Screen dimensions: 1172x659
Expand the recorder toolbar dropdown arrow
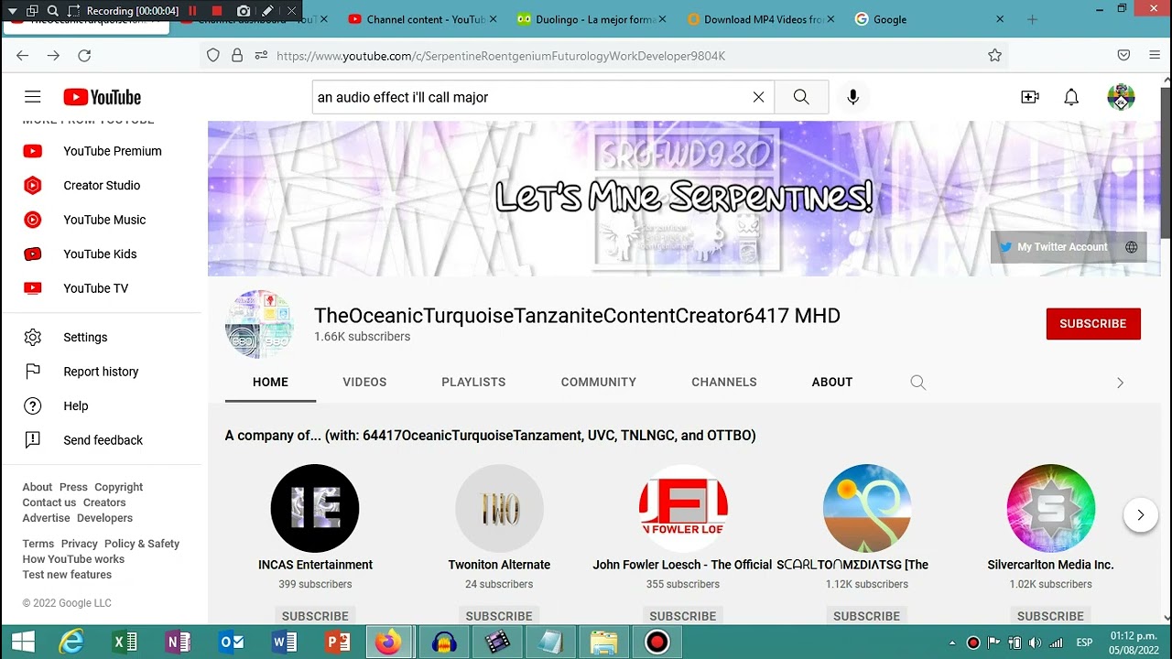click(12, 11)
